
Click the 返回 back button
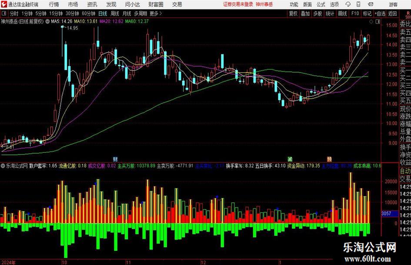point(392,13)
